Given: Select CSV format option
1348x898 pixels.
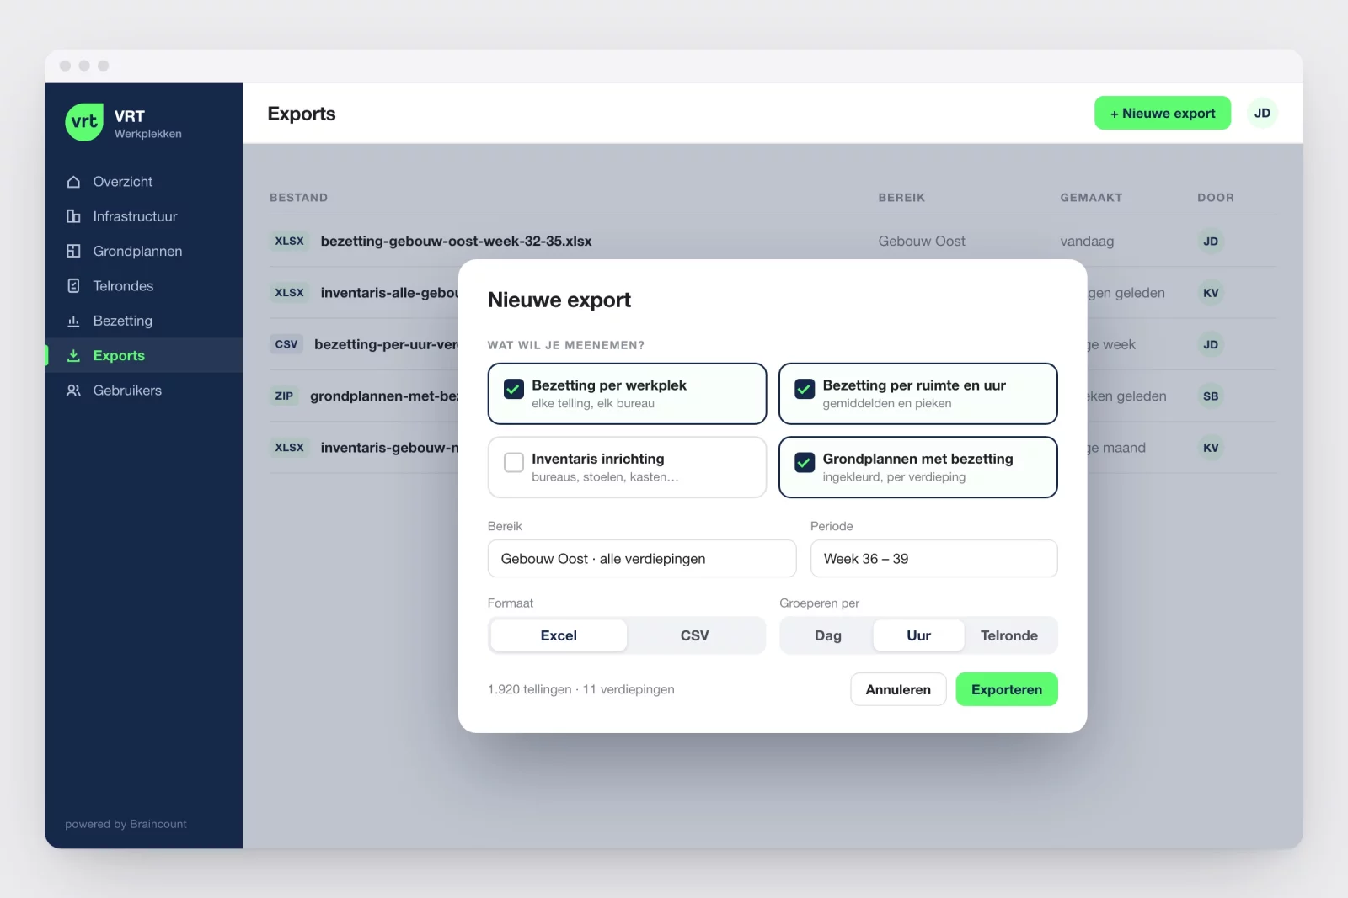Looking at the screenshot, I should pyautogui.click(x=695, y=635).
